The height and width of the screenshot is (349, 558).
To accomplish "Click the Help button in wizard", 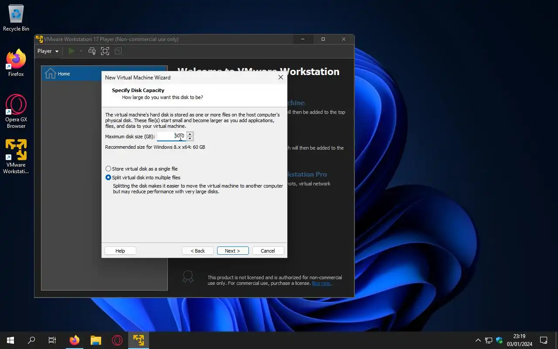I will tap(120, 251).
